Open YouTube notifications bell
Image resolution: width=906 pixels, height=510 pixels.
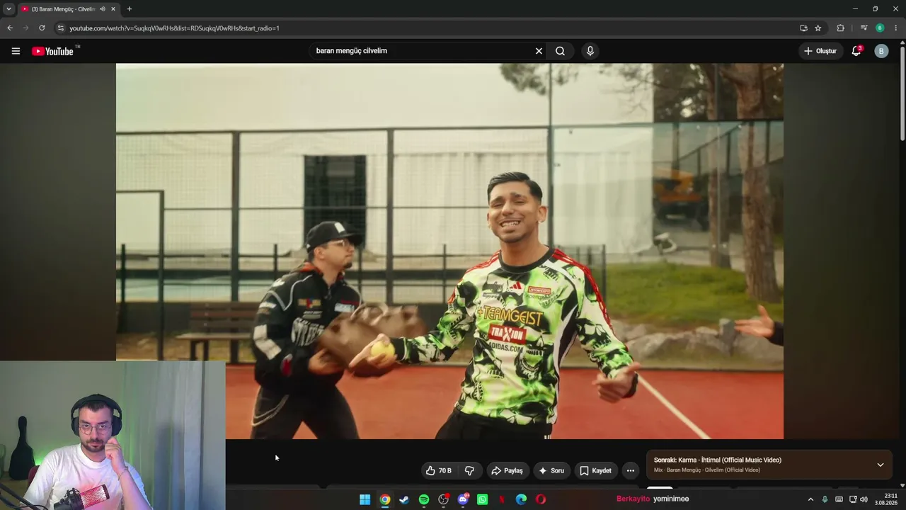[856, 51]
